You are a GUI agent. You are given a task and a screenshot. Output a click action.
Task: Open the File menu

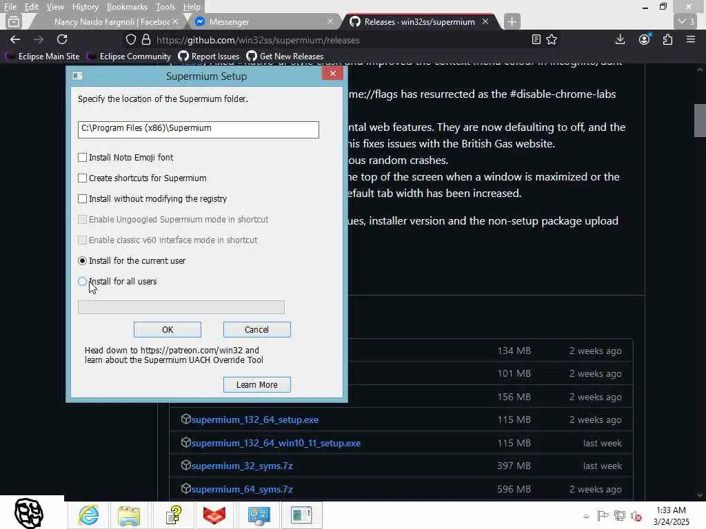[10, 7]
